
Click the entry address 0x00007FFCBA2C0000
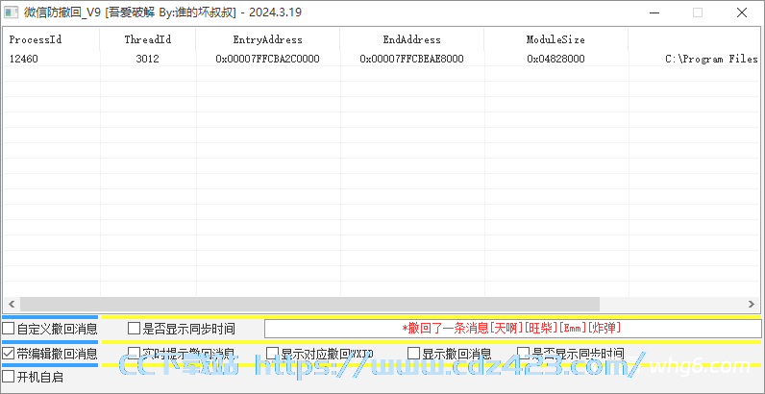pos(268,59)
